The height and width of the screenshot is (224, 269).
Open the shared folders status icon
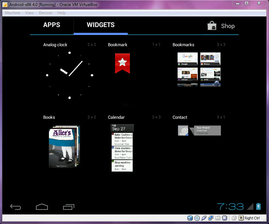(218, 218)
